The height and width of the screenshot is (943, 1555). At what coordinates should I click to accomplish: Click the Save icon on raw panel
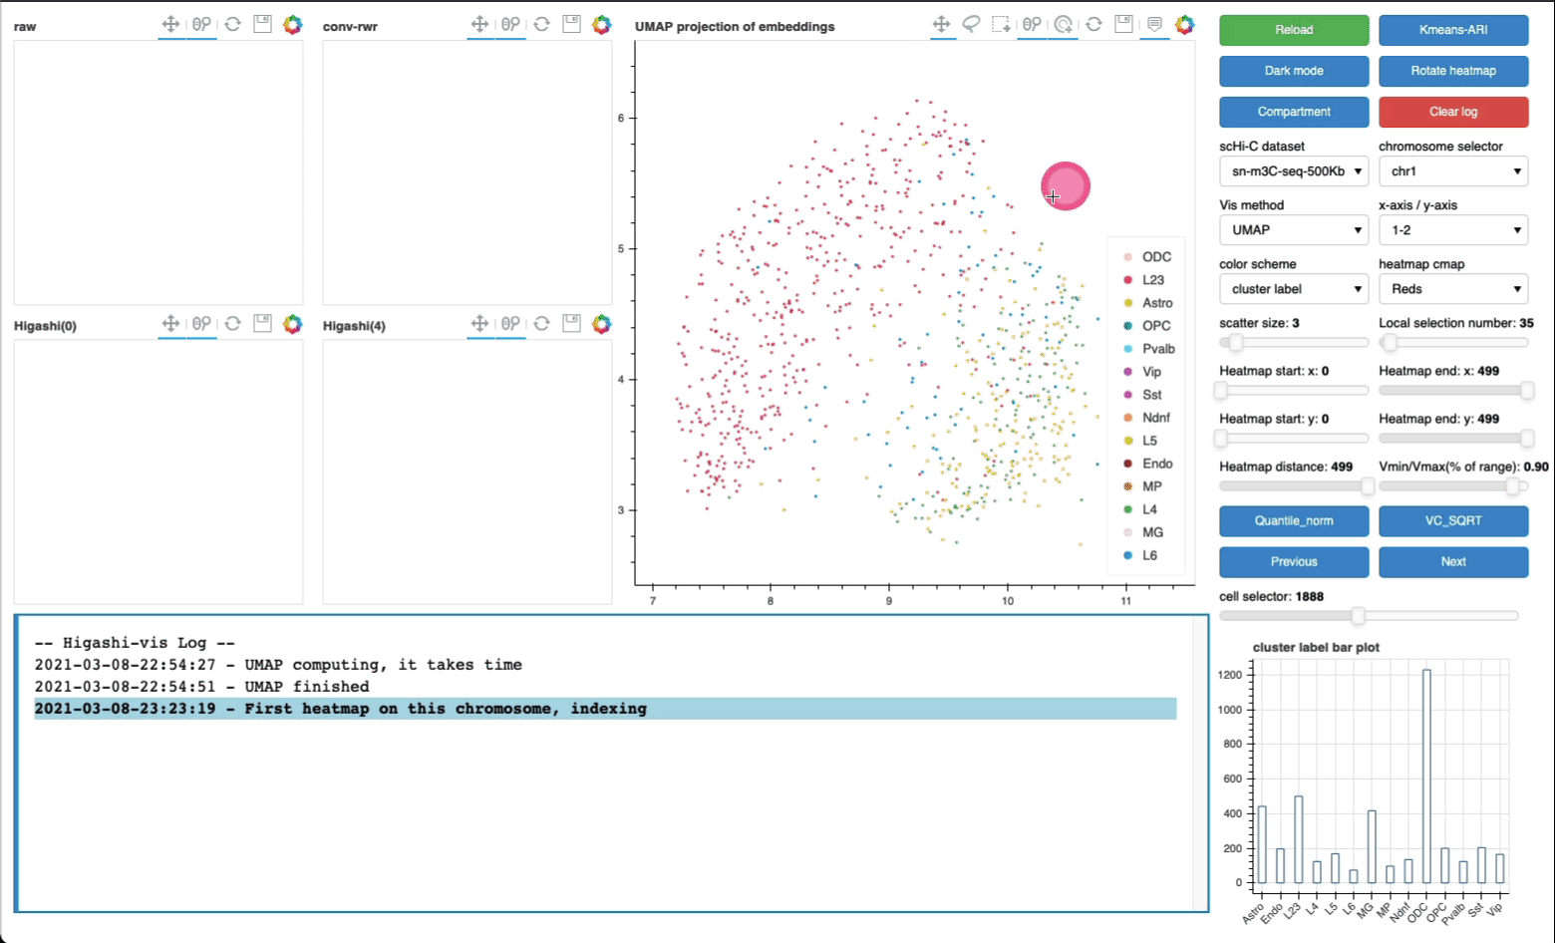(262, 25)
